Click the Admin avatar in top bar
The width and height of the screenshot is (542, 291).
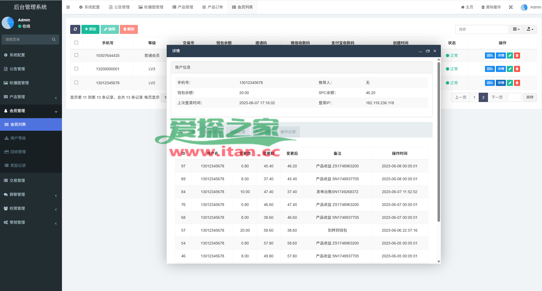pos(524,7)
